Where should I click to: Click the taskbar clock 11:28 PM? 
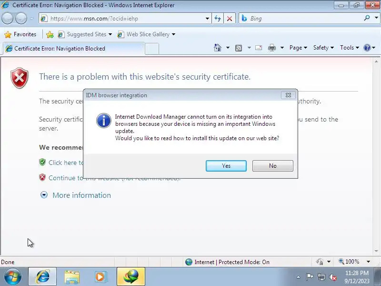(x=357, y=273)
